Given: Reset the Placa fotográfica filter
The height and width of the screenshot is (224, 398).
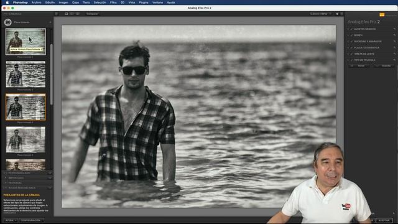Looking at the screenshot, I should (x=394, y=47).
